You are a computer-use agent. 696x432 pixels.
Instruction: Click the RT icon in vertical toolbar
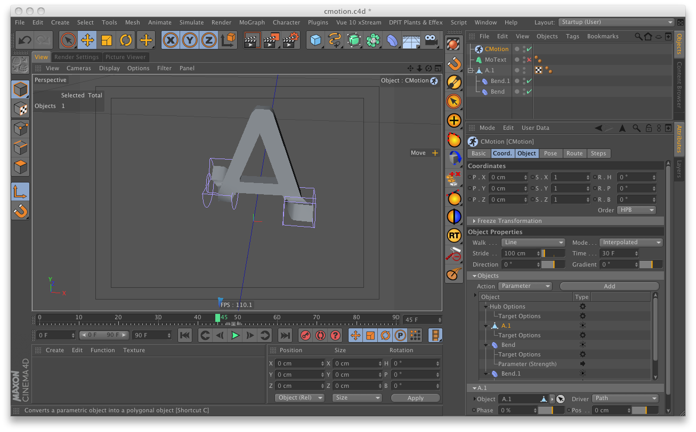[454, 235]
